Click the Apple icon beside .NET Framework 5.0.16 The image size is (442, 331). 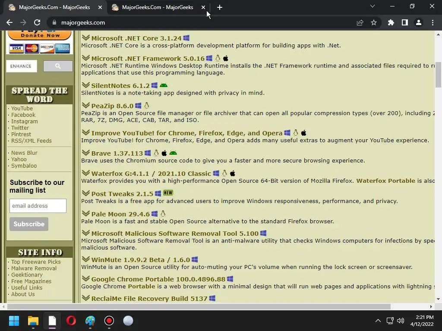tap(225, 58)
